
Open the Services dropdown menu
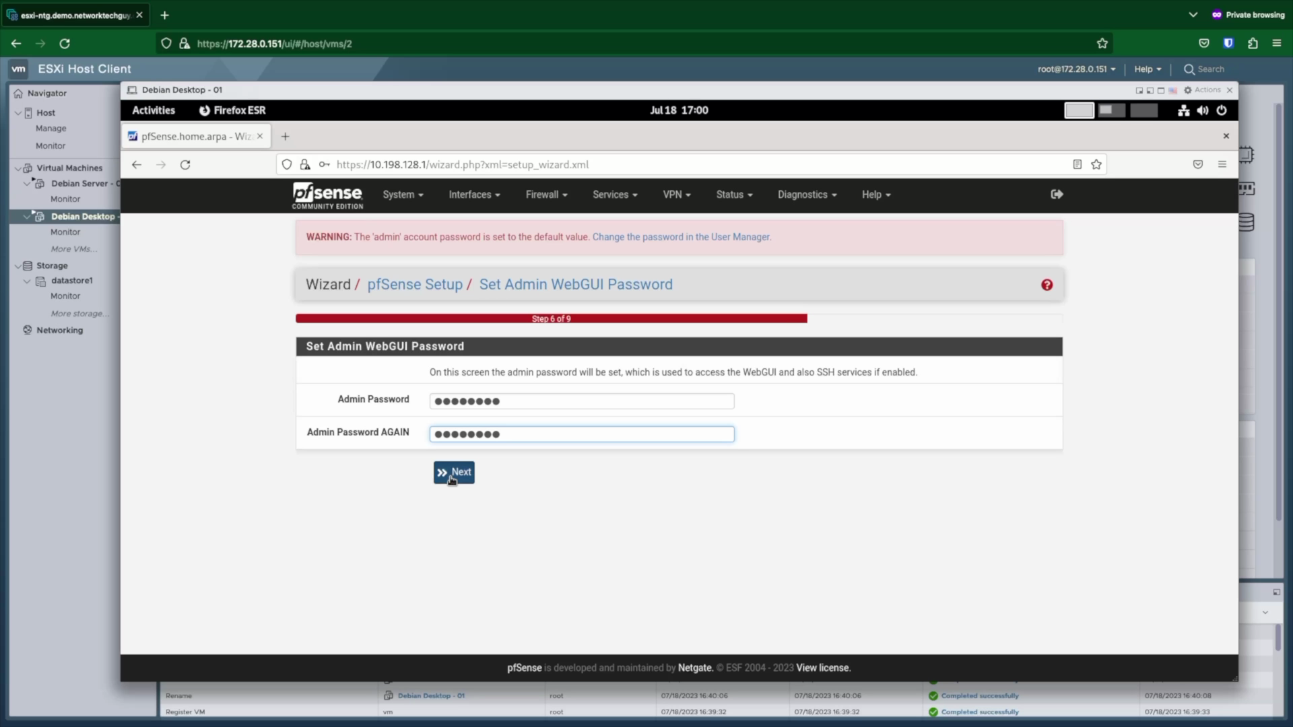point(615,195)
